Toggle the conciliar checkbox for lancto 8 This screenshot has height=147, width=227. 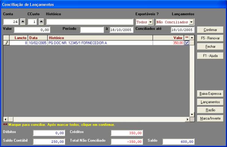[x=187, y=43]
